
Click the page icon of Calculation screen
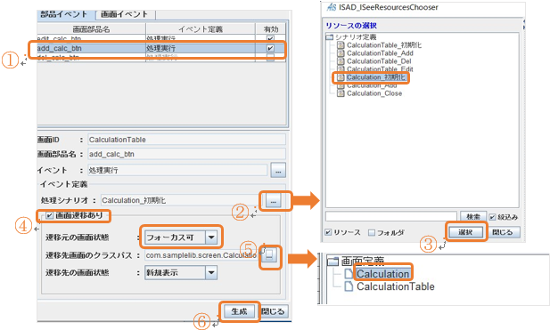[x=349, y=274]
